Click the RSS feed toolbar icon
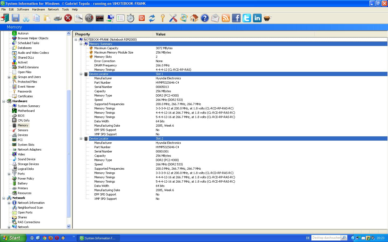Screen dimensions: 388x242 [x=226, y=18]
